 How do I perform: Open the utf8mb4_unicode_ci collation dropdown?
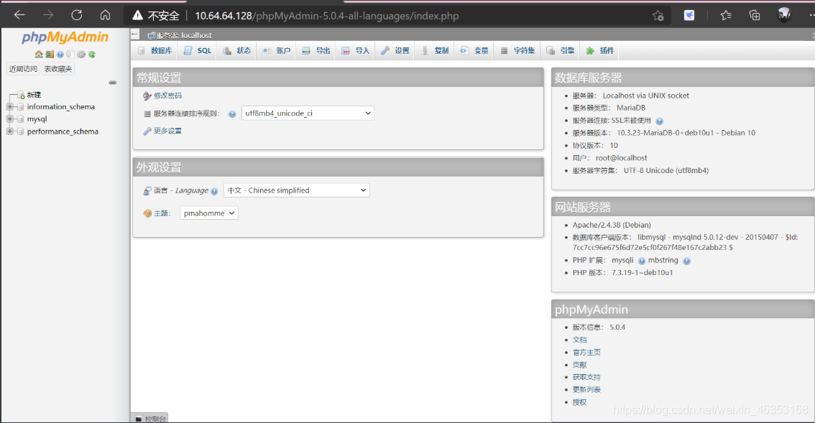click(x=308, y=113)
